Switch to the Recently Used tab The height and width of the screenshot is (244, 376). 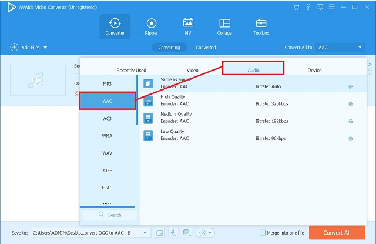point(131,71)
